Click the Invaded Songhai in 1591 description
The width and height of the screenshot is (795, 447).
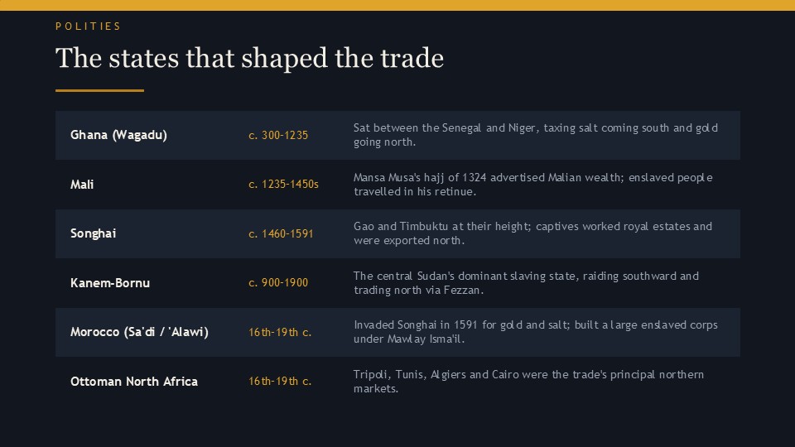(x=536, y=332)
